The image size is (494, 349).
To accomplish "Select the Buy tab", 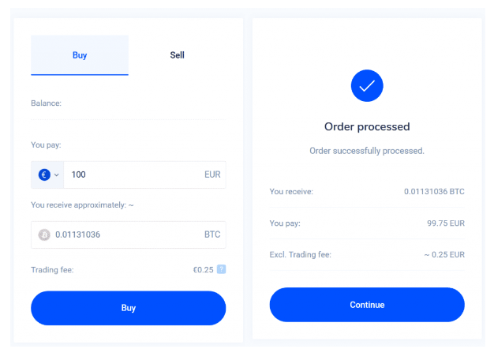I will pyautogui.click(x=80, y=55).
